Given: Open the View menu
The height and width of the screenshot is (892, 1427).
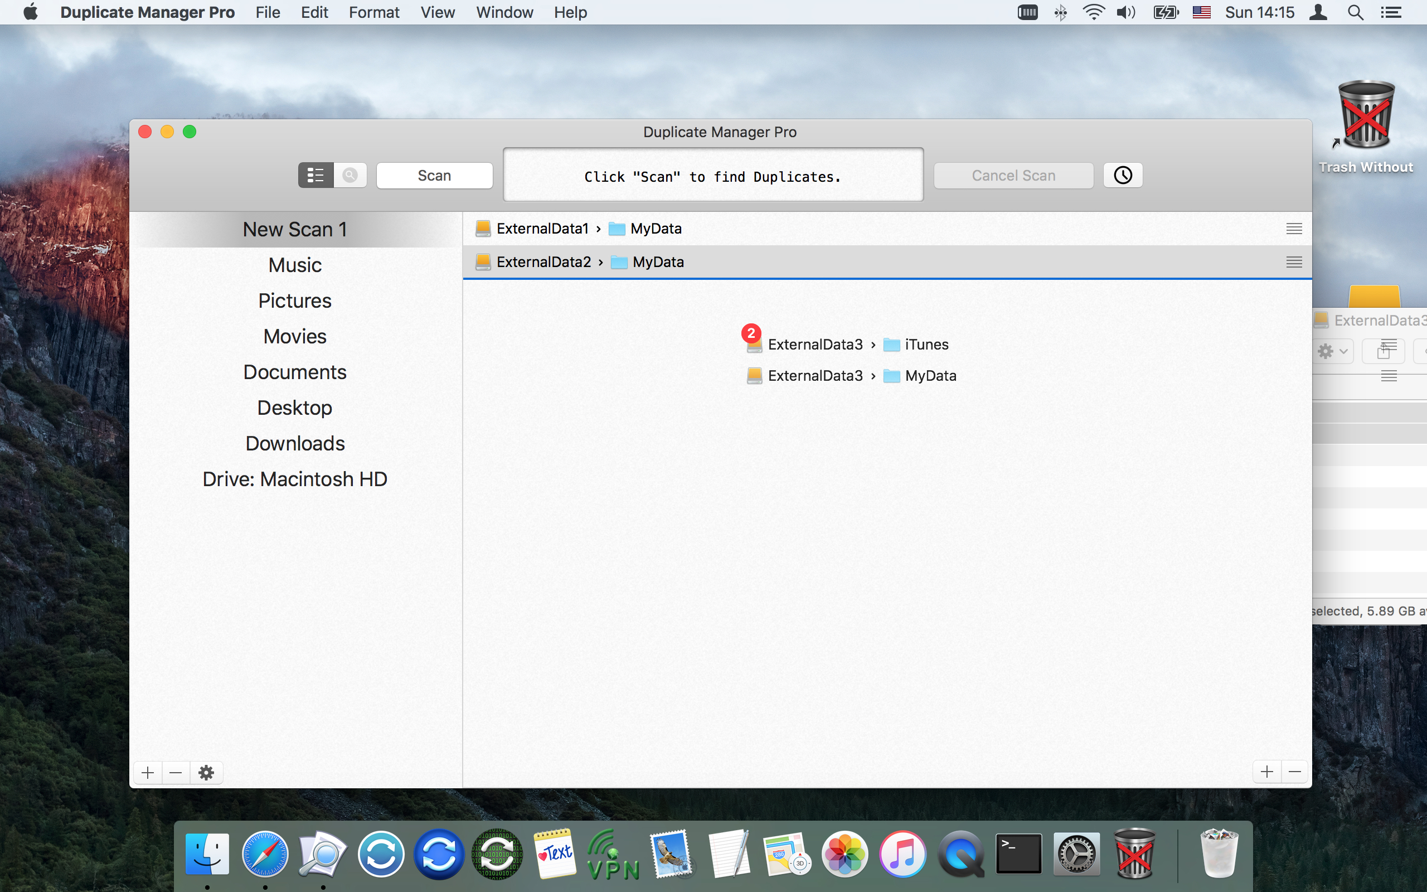Looking at the screenshot, I should pos(438,12).
